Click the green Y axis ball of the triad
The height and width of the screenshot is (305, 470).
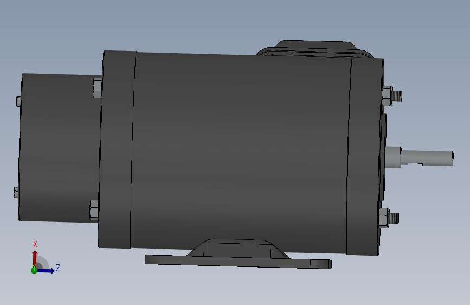(x=34, y=270)
